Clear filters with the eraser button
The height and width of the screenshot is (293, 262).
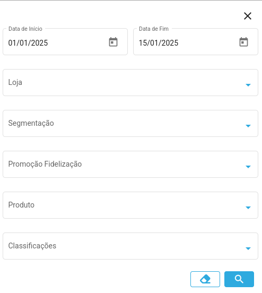205,279
